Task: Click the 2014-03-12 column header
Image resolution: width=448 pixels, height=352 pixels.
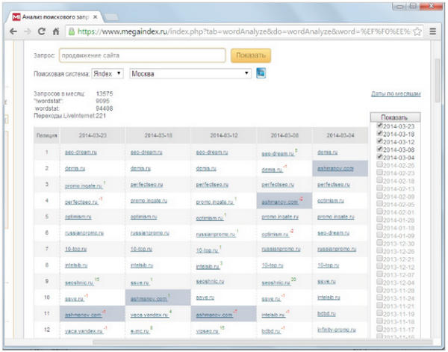Action: (224, 135)
